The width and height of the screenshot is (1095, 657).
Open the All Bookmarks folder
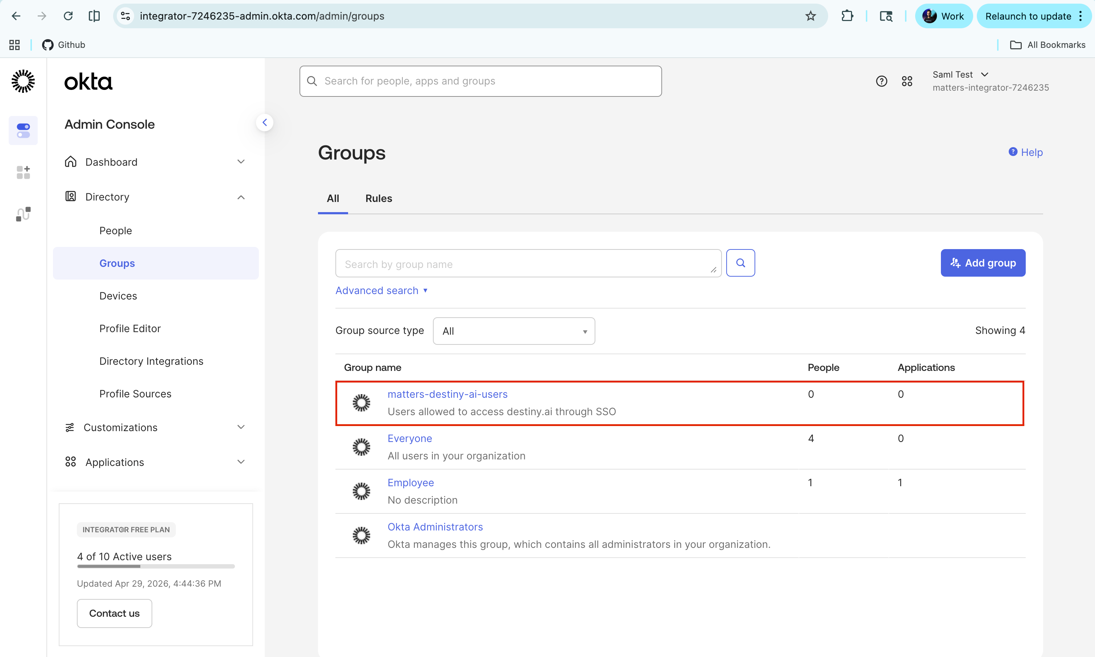[1048, 45]
